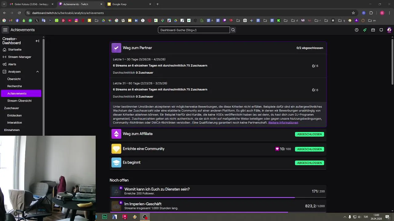Click the Weg zum Partner checkmark icon
394x221 pixels.
(x=116, y=48)
